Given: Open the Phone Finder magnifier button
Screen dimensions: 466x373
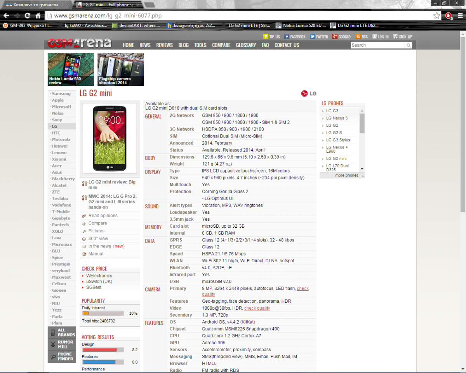Looking at the screenshot, I should pyautogui.click(x=62, y=356).
